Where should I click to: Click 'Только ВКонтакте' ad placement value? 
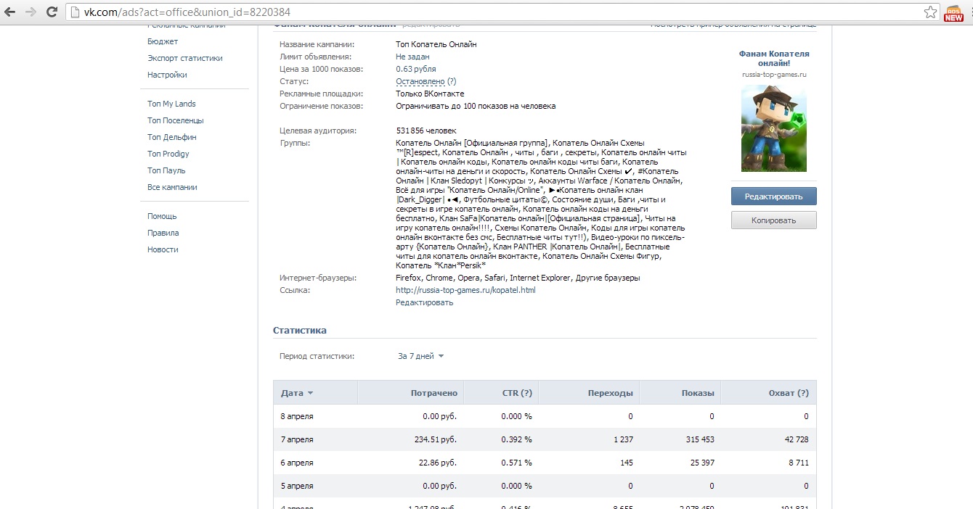coord(430,94)
